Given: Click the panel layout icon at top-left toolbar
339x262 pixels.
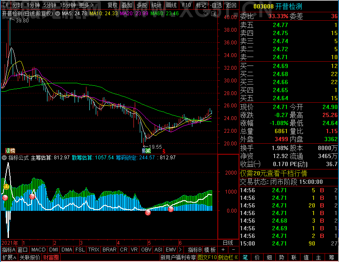Looking at the screenshot, I should (x=6, y=5).
